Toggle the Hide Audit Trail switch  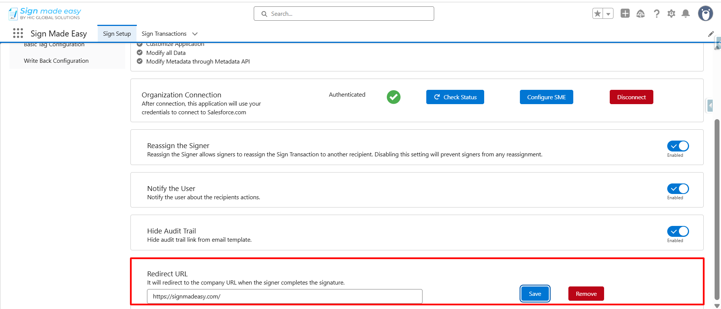pos(678,231)
